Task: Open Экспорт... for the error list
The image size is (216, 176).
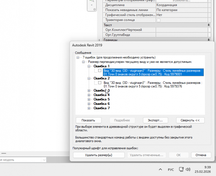Action: 155,120
